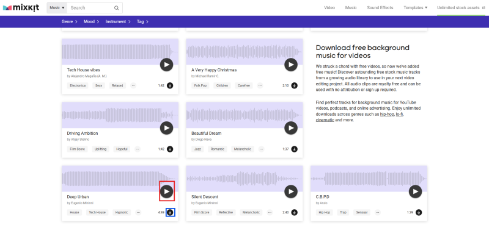
Task: Show more tags for C.B.P.D
Action: pos(378,212)
